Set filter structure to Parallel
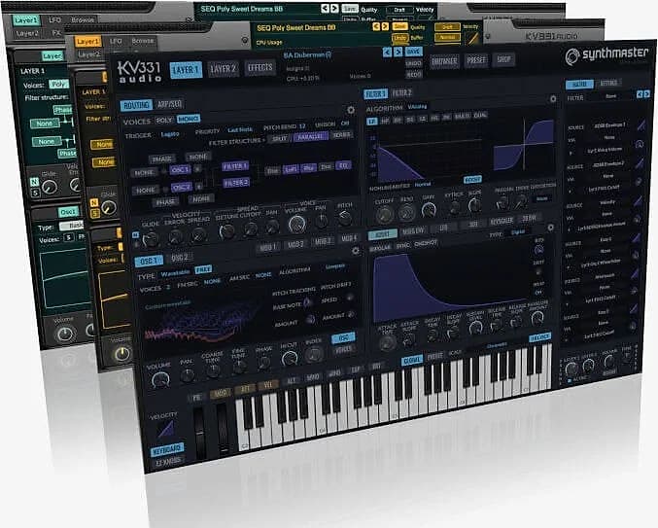The width and height of the screenshot is (658, 528). (311, 136)
